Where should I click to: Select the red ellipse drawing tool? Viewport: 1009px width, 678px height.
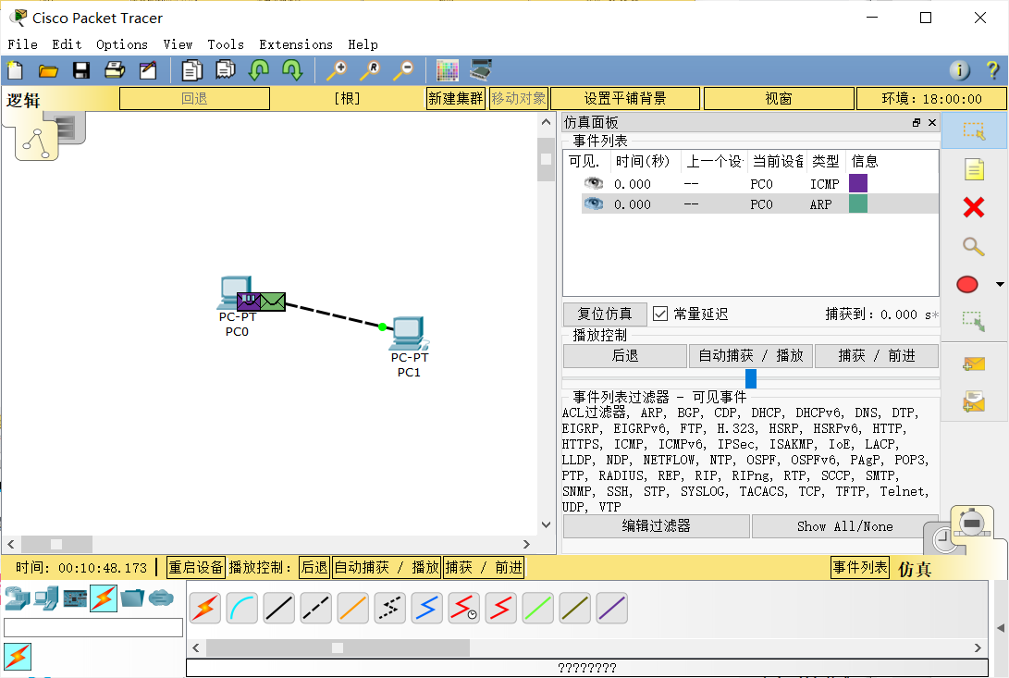967,285
